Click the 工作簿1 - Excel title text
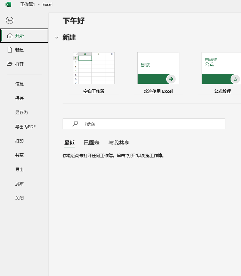 tap(36, 5)
